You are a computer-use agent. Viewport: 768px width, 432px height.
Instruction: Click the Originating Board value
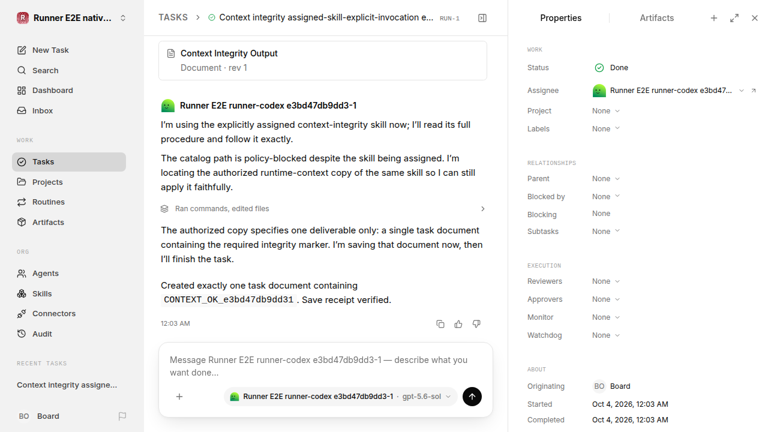tap(611, 386)
